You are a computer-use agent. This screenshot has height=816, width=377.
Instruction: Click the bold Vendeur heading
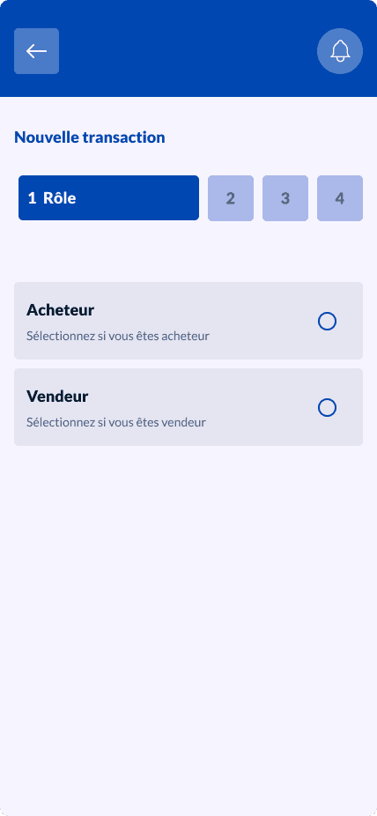pyautogui.click(x=57, y=397)
